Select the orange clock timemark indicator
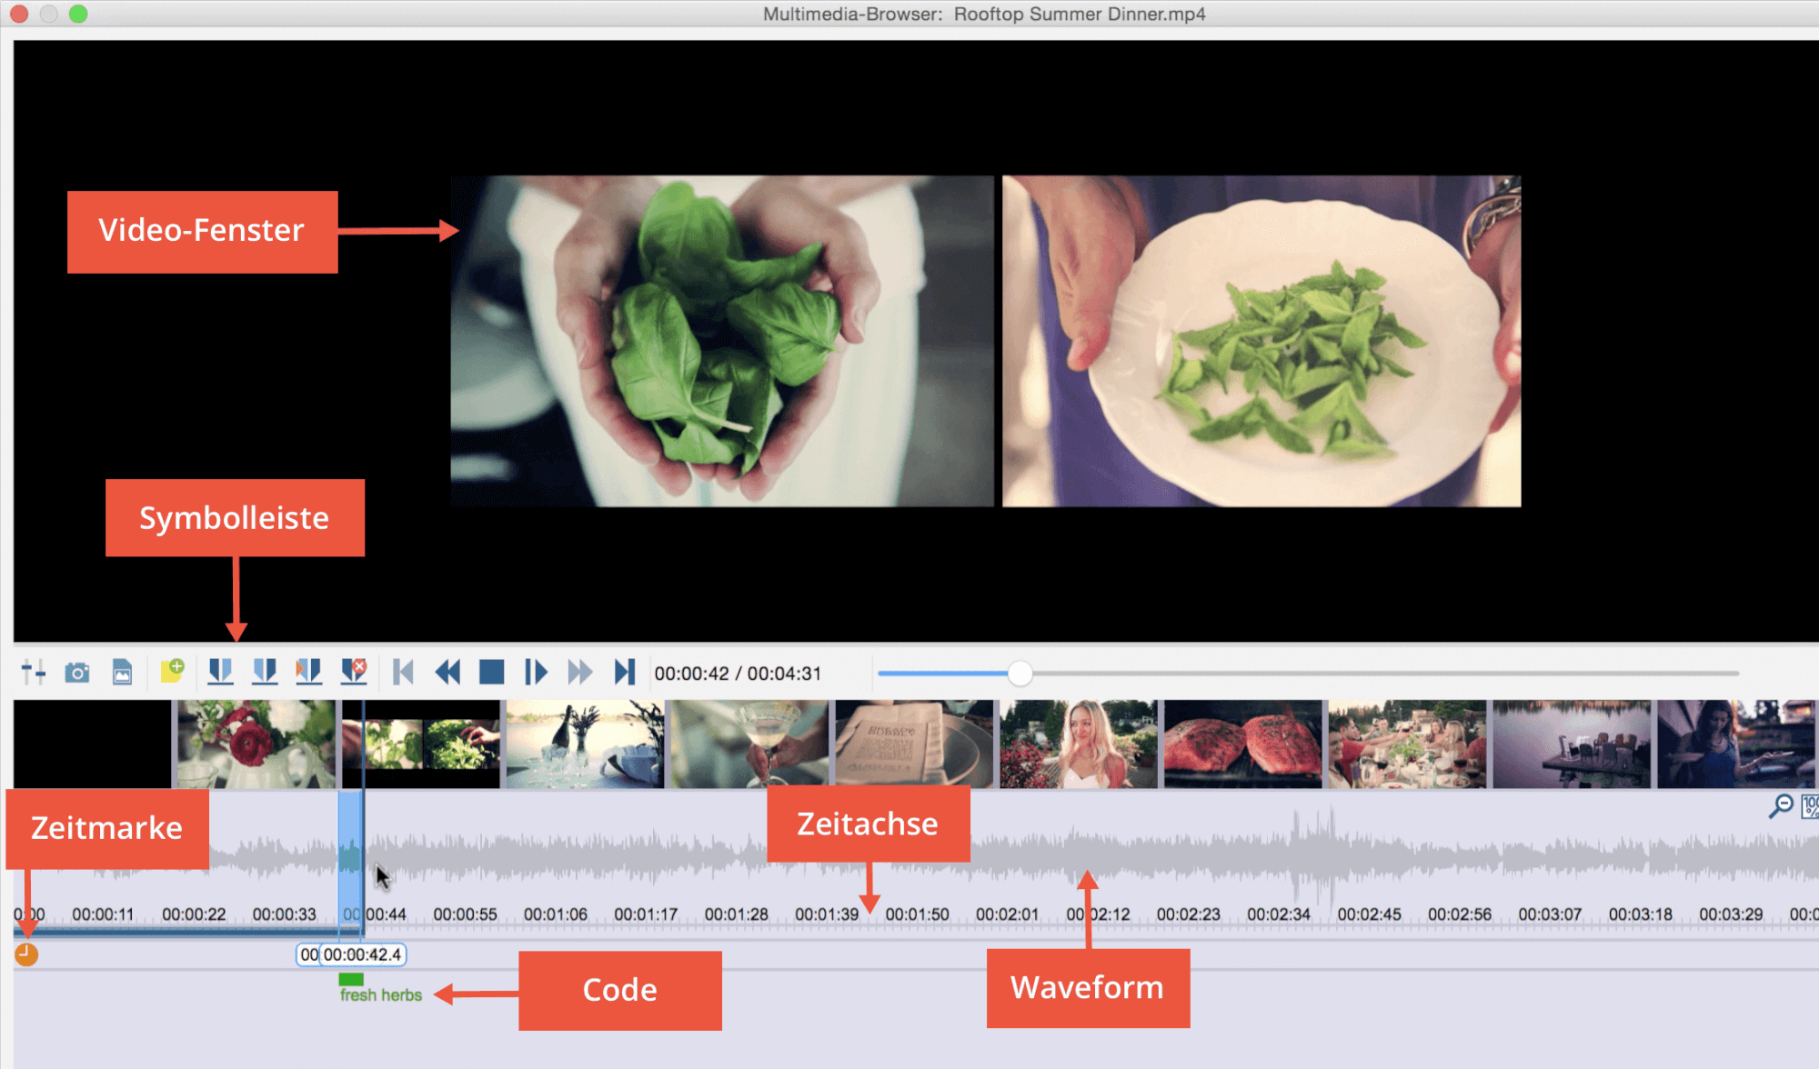This screenshot has width=1819, height=1069. (26, 955)
